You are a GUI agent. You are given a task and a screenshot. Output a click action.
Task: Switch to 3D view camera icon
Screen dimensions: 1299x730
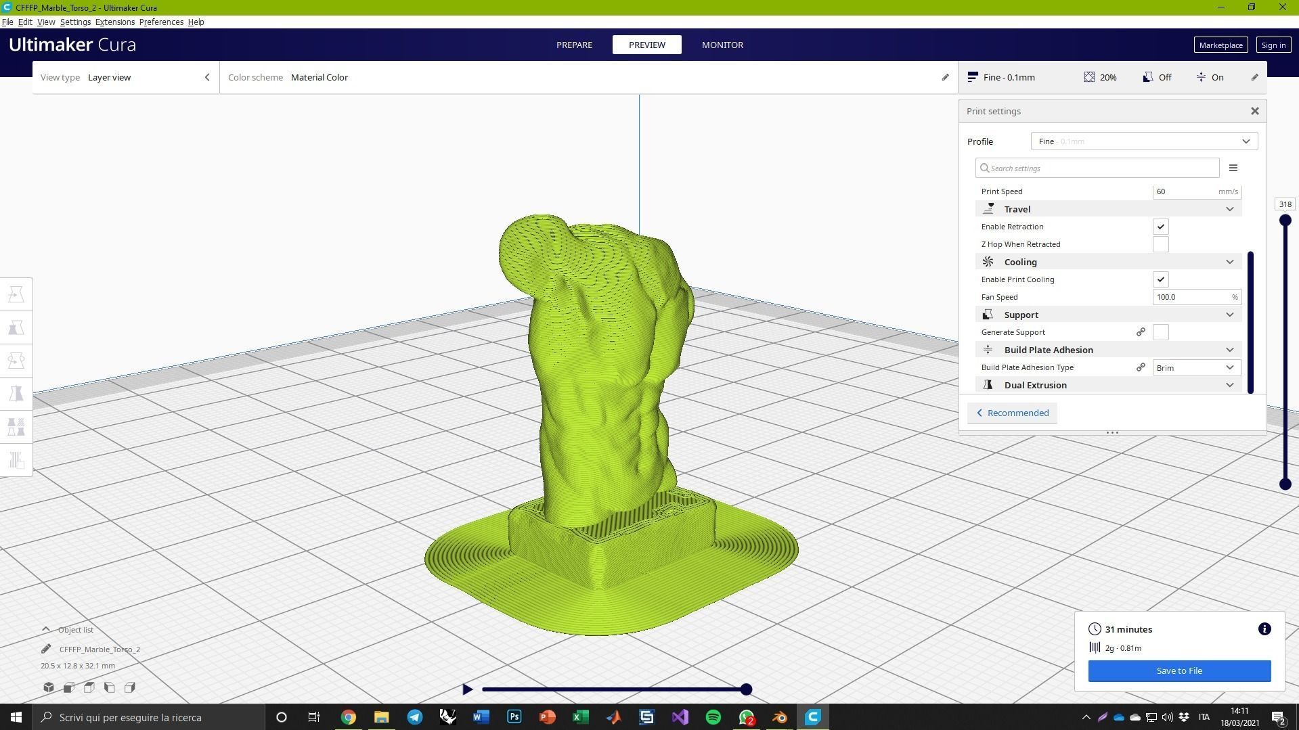coord(49,687)
